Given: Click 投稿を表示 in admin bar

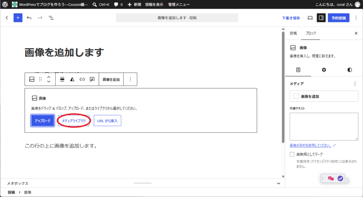Looking at the screenshot, I should click(x=154, y=4).
